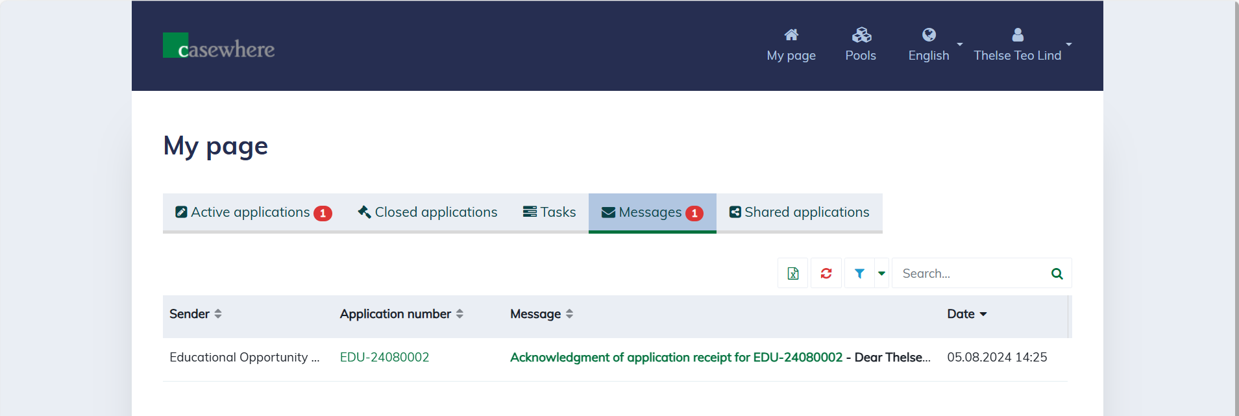Screen dimensions: 1239x416
Task: Switch to the Active applications tab
Action: (x=253, y=212)
